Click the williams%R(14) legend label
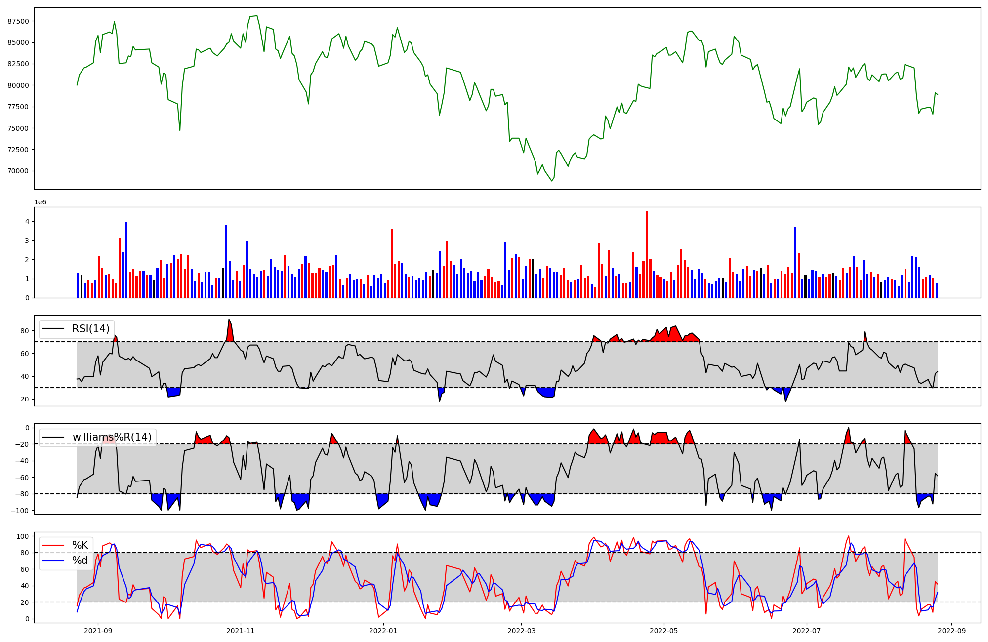Image resolution: width=988 pixels, height=642 pixels. 112,437
